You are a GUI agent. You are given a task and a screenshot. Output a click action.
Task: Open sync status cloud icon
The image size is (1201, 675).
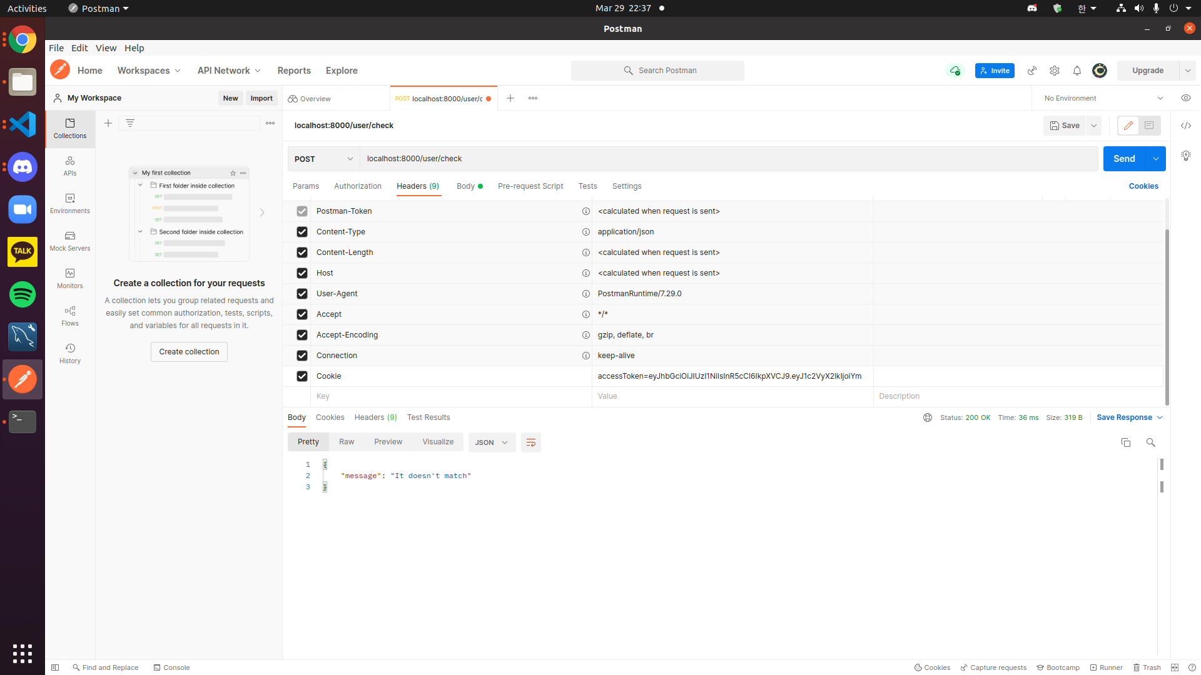(x=955, y=71)
